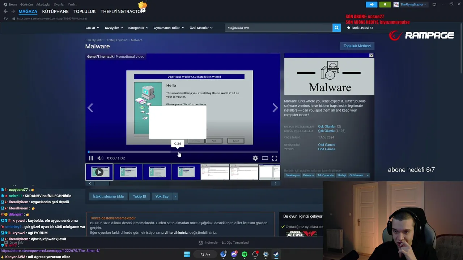This screenshot has height=260, width=463.
Task: Click the search magnifier button
Action: (x=336, y=28)
